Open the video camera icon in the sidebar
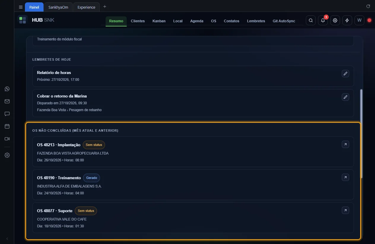Viewport: 375px width, 244px height. (x=7, y=139)
